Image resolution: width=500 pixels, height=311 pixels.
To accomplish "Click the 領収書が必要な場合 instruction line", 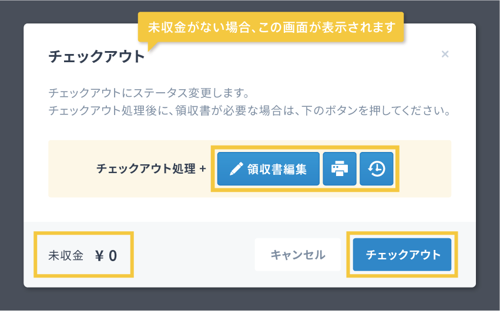I will [249, 111].
